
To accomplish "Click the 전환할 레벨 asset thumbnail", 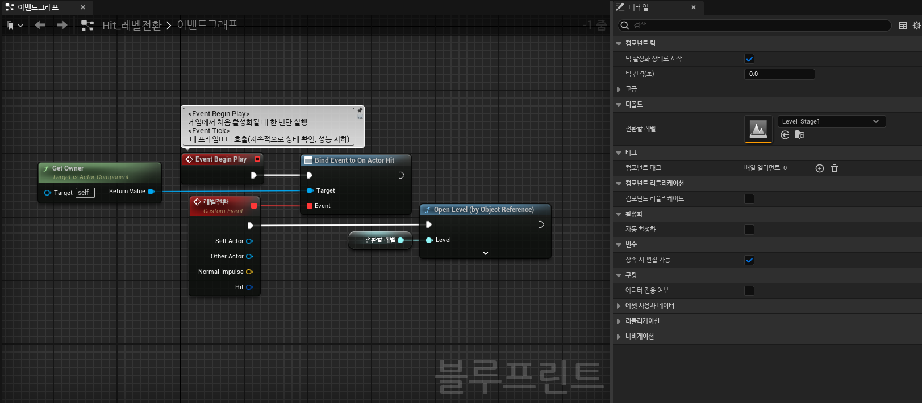I will [758, 129].
